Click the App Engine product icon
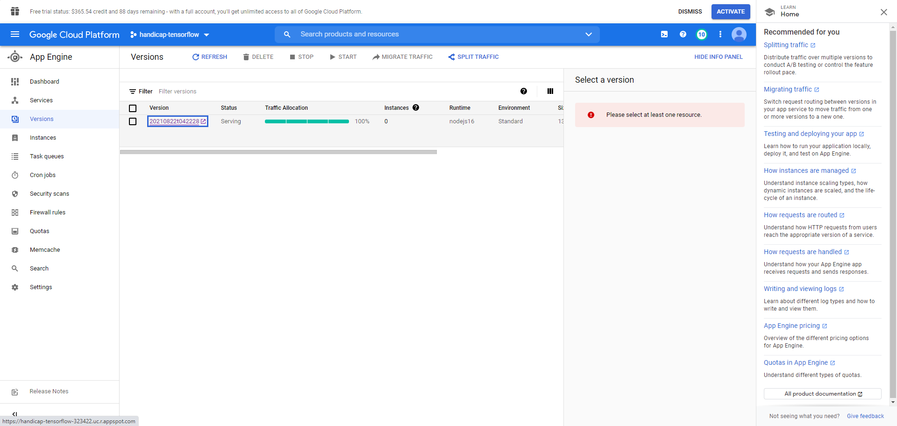 15,57
